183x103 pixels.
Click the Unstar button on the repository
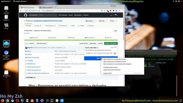(x=102, y=21)
